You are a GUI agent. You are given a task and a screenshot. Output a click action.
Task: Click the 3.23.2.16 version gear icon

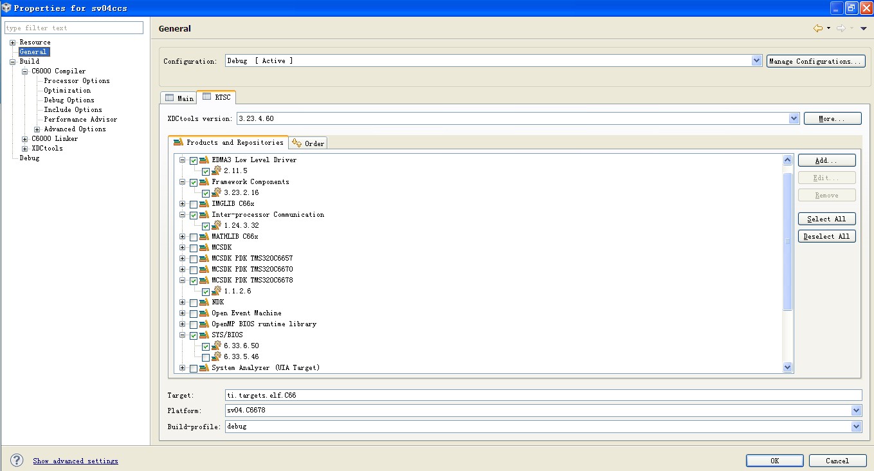(x=217, y=193)
